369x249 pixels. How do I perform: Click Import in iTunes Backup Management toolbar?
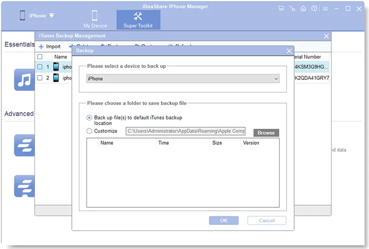point(50,47)
